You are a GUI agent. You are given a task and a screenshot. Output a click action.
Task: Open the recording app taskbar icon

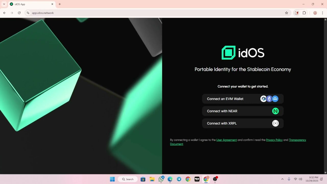click(215, 179)
